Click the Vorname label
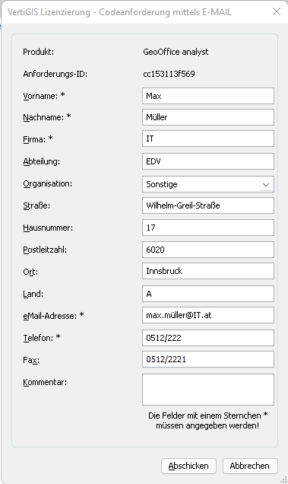The image size is (288, 484). pyautogui.click(x=44, y=96)
